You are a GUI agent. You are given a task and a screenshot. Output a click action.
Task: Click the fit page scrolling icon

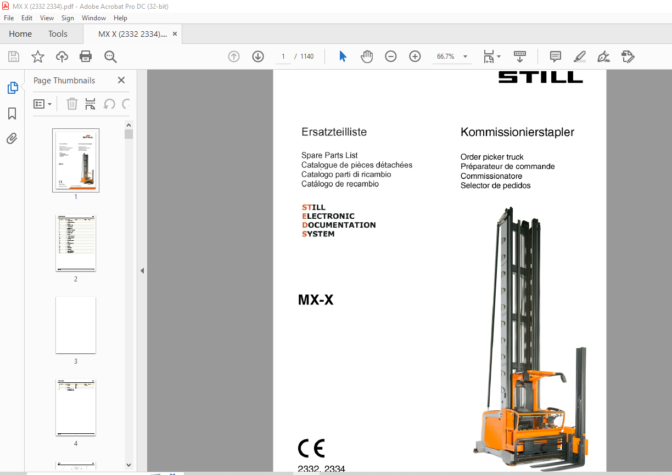pos(489,56)
